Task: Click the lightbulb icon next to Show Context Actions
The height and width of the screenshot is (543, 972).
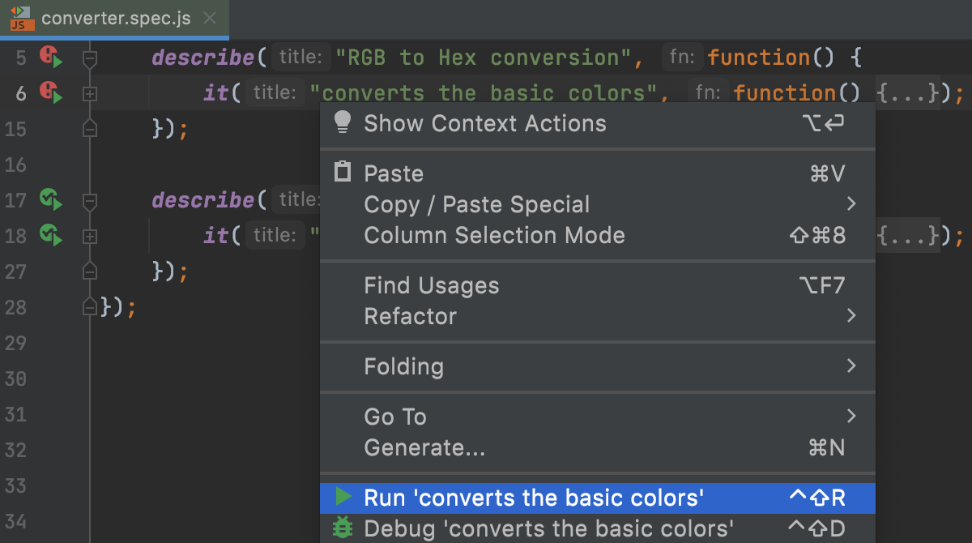Action: [342, 122]
